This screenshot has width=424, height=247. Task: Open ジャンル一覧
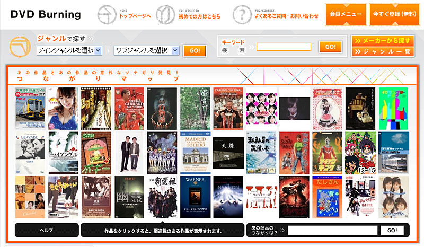383,51
